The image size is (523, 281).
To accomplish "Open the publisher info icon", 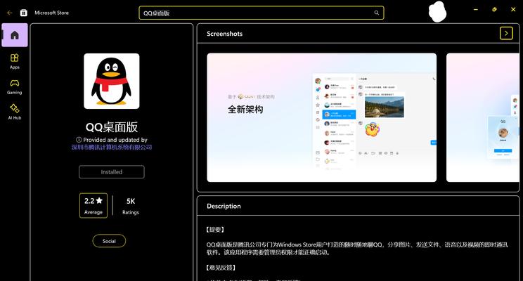I will point(79,140).
